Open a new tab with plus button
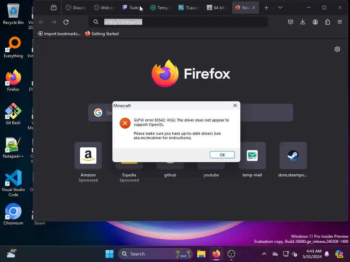 [x=266, y=8]
